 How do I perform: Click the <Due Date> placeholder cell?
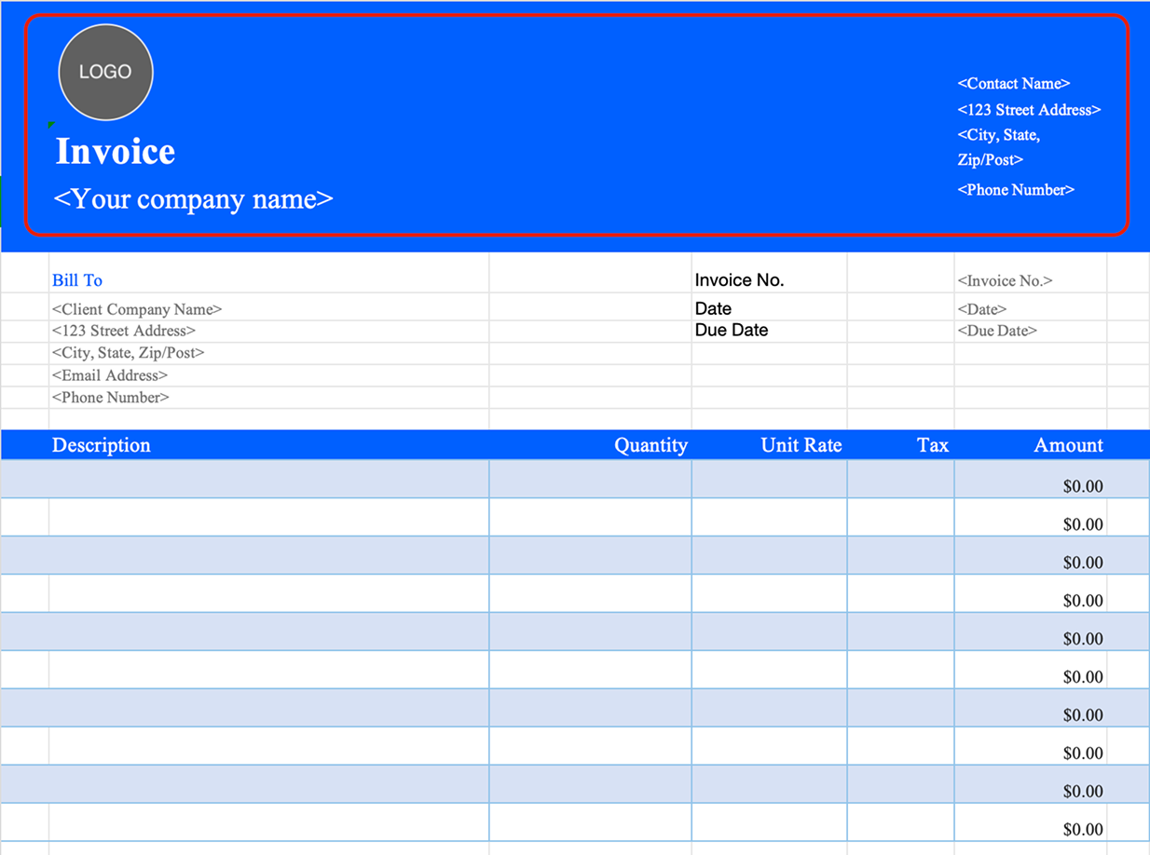(996, 331)
